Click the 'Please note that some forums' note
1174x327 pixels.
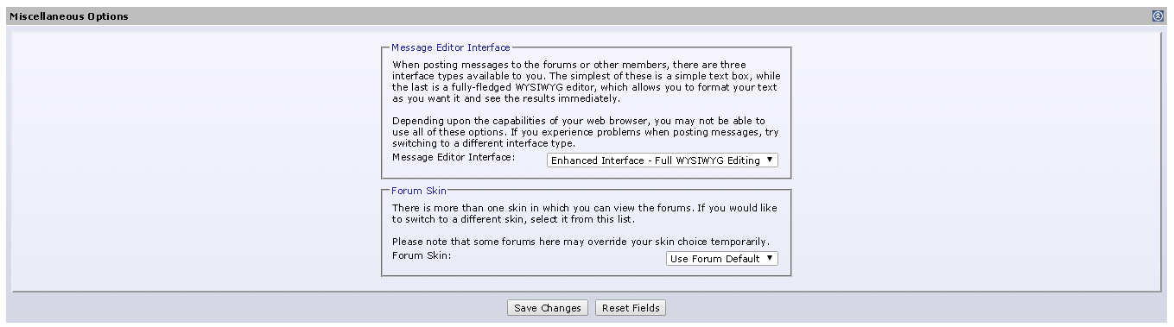[581, 241]
